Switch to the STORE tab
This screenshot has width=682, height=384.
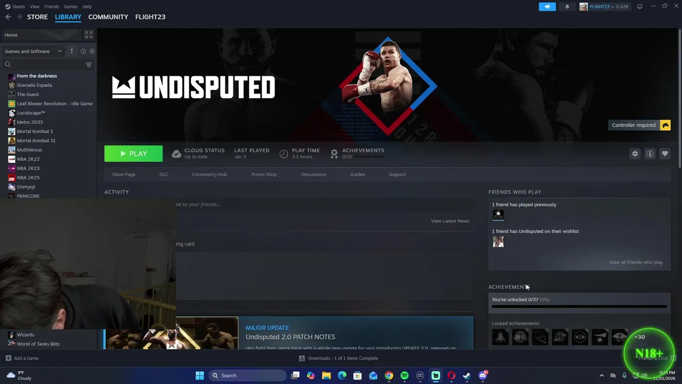click(x=37, y=17)
